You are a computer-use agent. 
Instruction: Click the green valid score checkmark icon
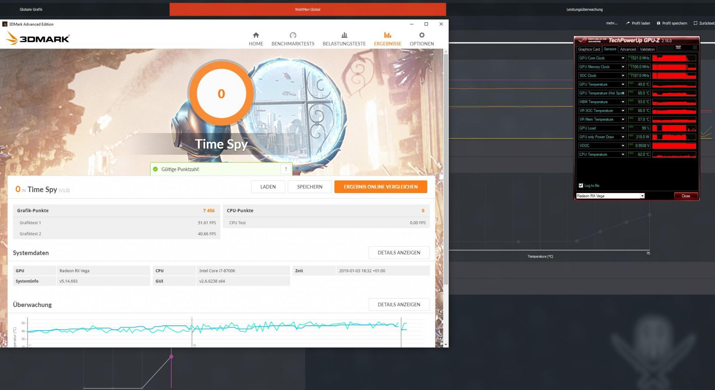155,169
